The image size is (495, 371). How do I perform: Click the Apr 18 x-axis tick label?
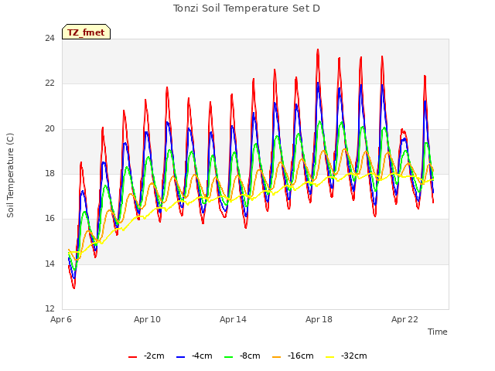(319, 319)
